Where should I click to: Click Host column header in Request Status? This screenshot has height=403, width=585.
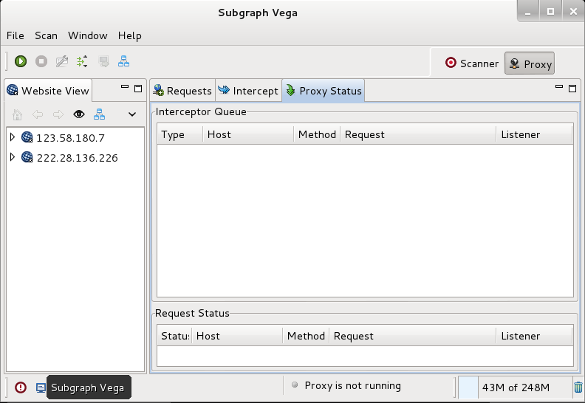tap(237, 336)
